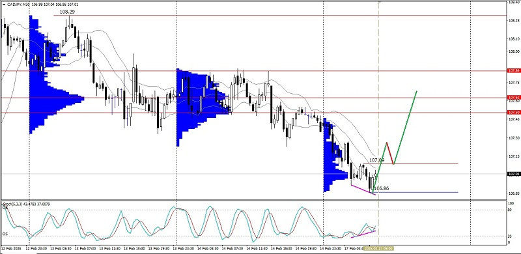The height and width of the screenshot is (254, 521).
Task: Click the 107.30 value on price scale
Action: click(513, 137)
